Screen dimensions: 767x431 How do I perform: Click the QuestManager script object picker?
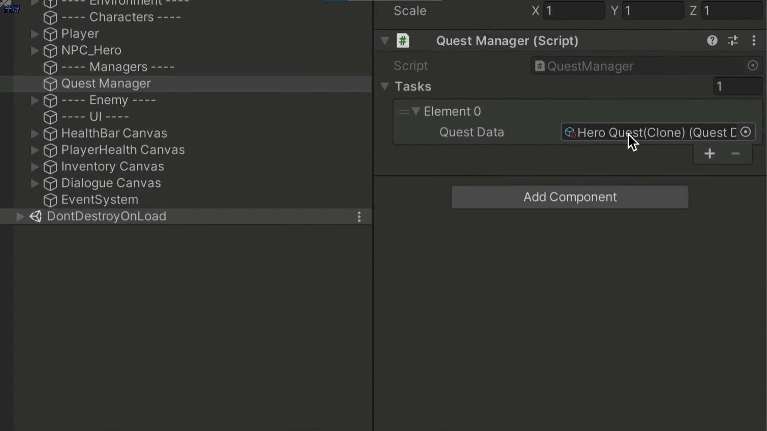(x=753, y=66)
